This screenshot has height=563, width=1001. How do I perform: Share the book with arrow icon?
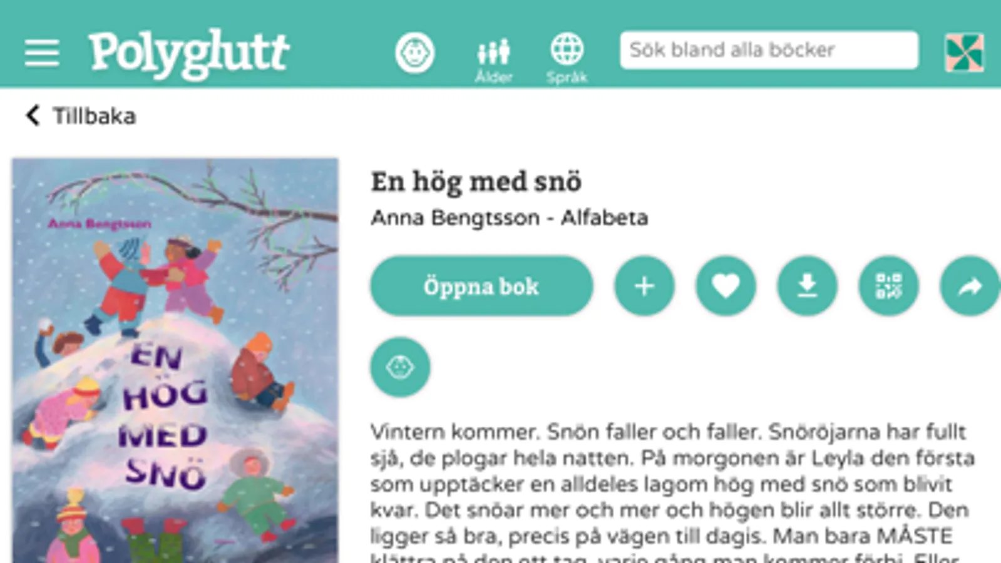(x=970, y=286)
